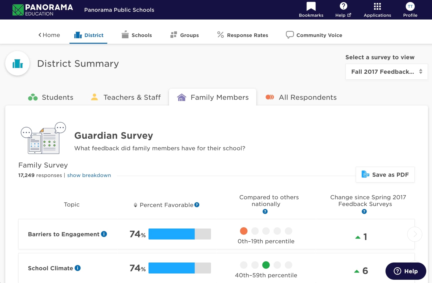Go back to Home
Screen dimensions: 432x283
pos(49,35)
